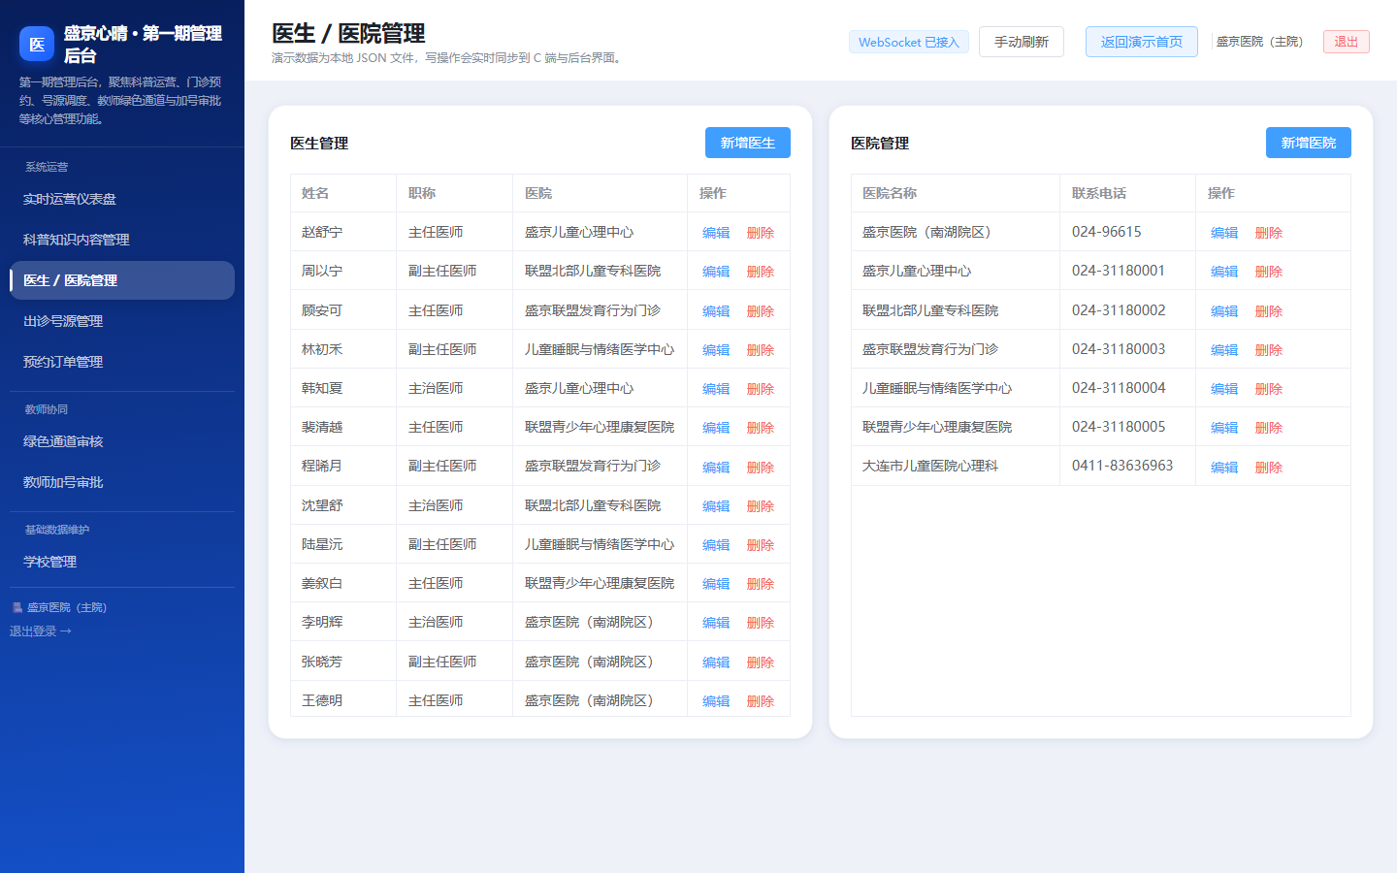Edit hospital 联盟北部儿童专科医院
Screen dimensions: 1397x873
tap(1224, 311)
